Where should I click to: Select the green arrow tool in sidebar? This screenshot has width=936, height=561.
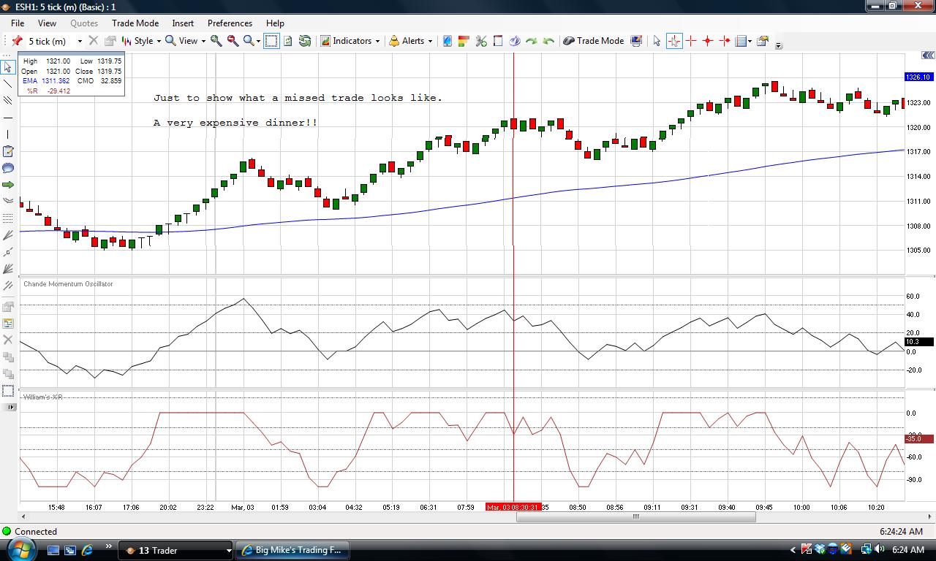[x=8, y=185]
